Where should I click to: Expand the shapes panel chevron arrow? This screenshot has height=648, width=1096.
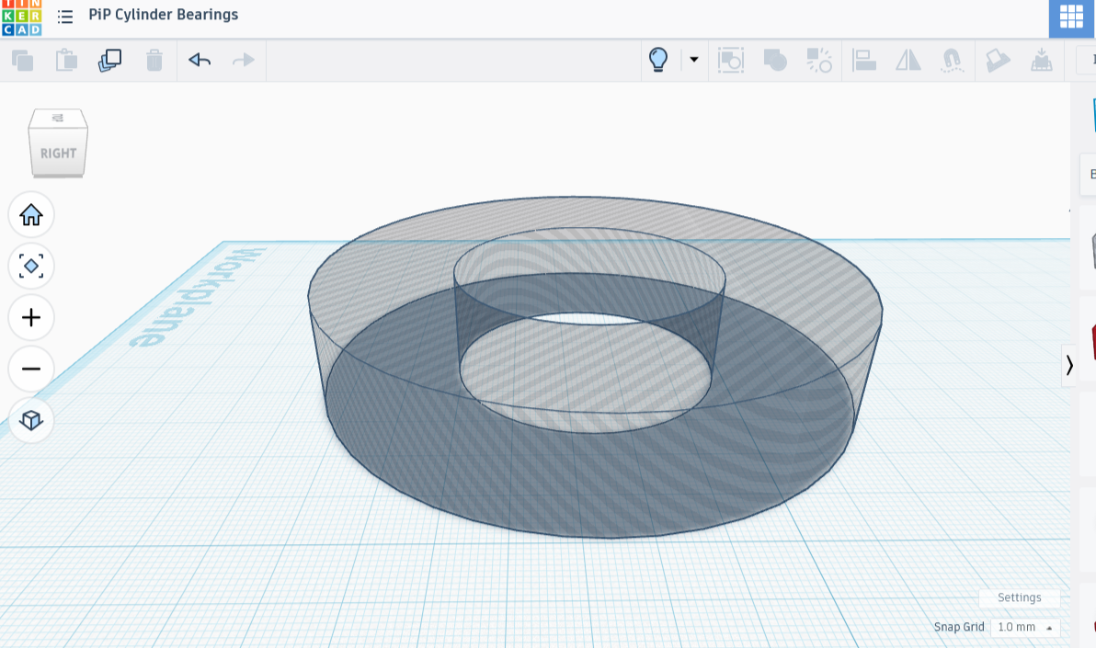(x=1068, y=365)
